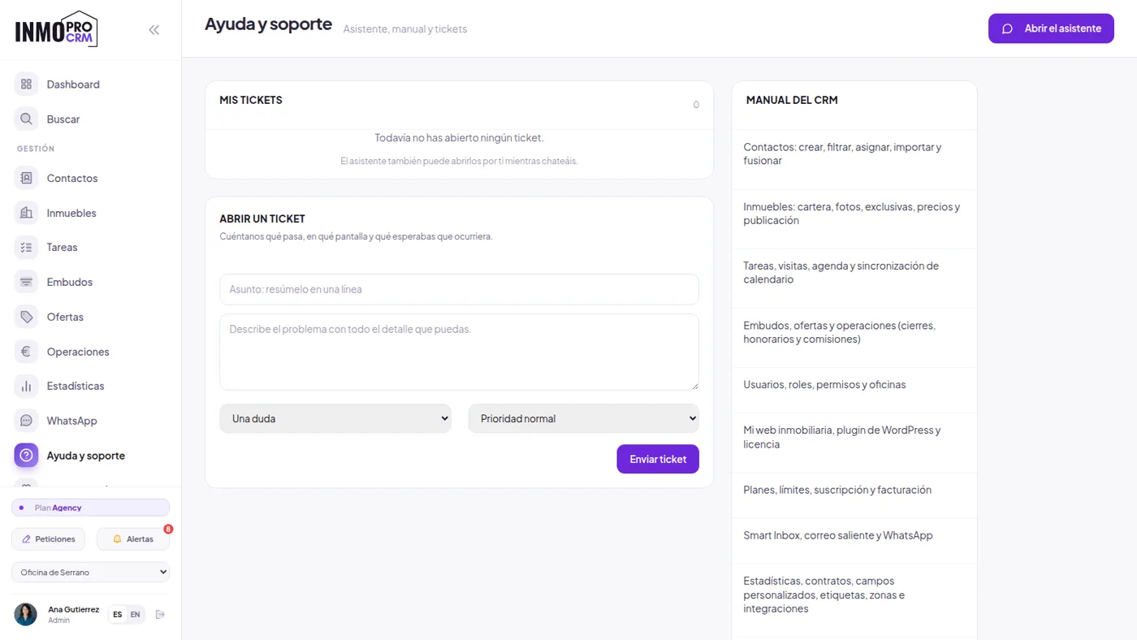Collapse the sidebar with double chevron icon
This screenshot has width=1137, height=640.
pyautogui.click(x=153, y=30)
